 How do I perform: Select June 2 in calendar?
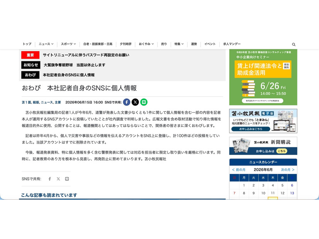(253, 185)
